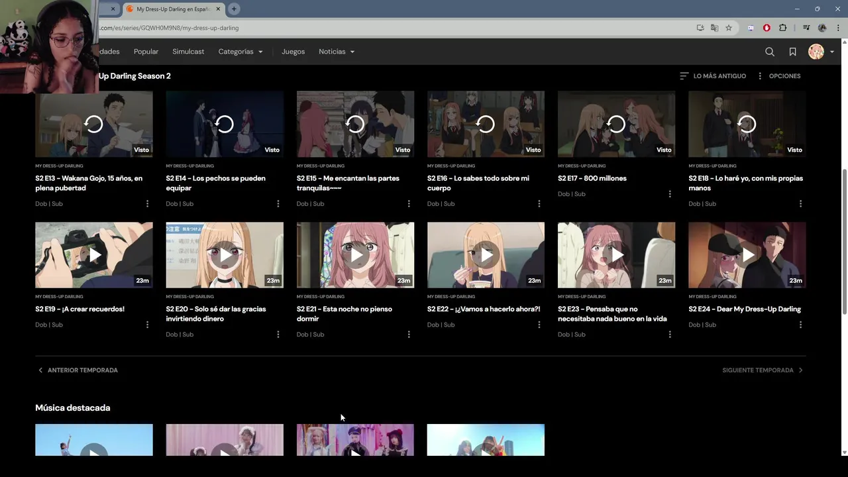This screenshot has width=848, height=477.
Task: Click the translate page icon in address bar
Action: coord(714,28)
